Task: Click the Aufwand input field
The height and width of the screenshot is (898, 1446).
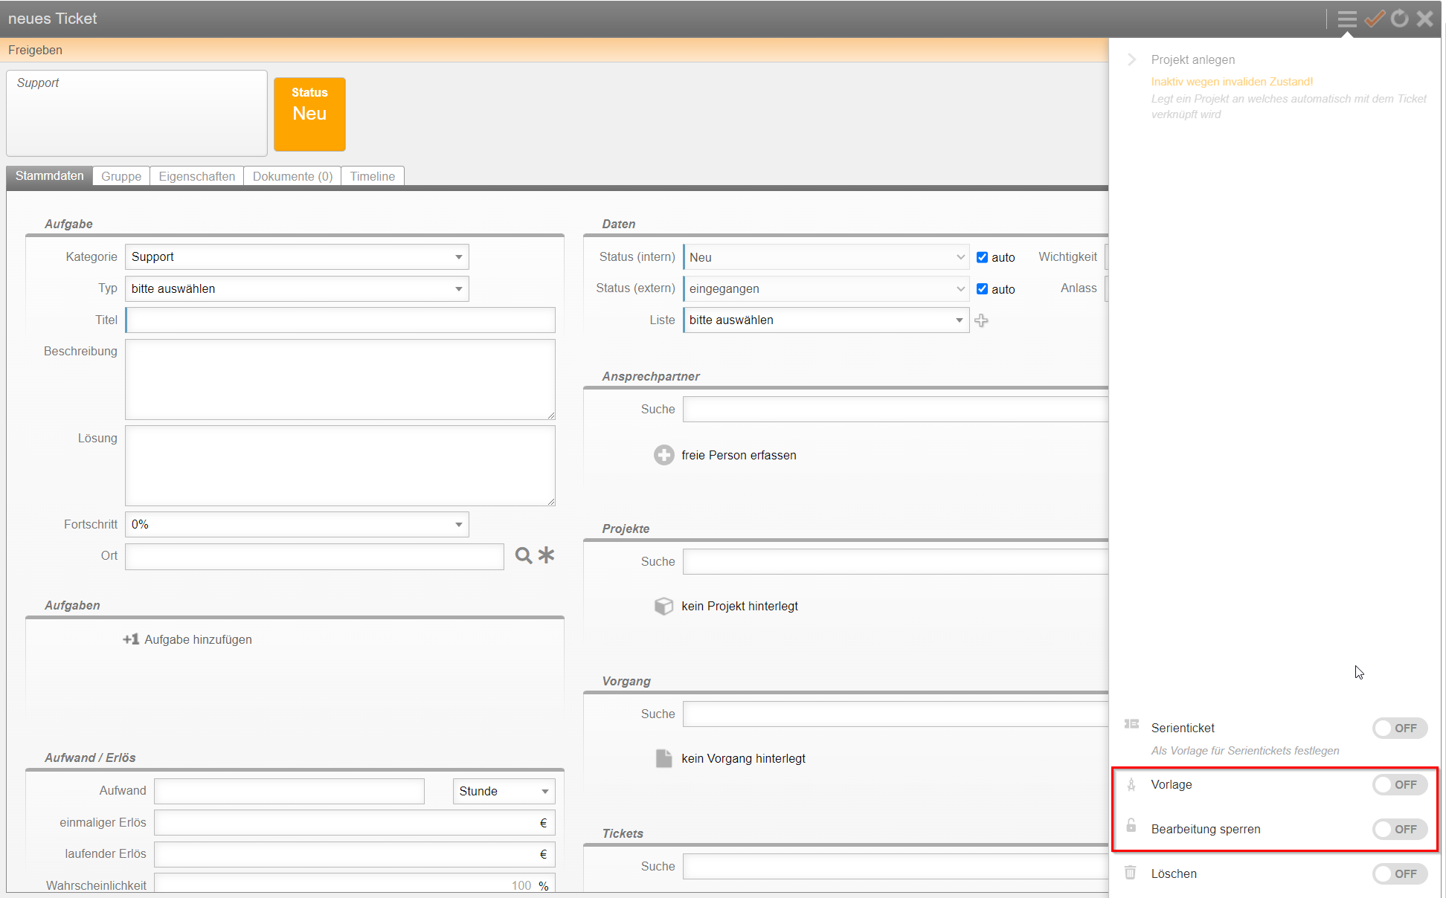Action: pyautogui.click(x=289, y=791)
